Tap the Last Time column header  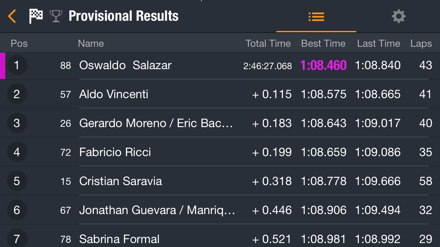click(379, 43)
